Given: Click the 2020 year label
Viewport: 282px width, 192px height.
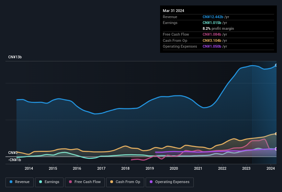Looking at the screenshot, I should (x=174, y=168).
